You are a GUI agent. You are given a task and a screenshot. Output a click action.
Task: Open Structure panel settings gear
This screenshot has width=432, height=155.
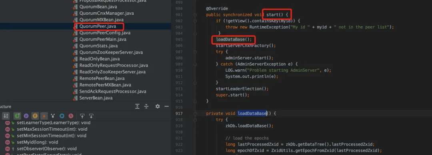158,106
